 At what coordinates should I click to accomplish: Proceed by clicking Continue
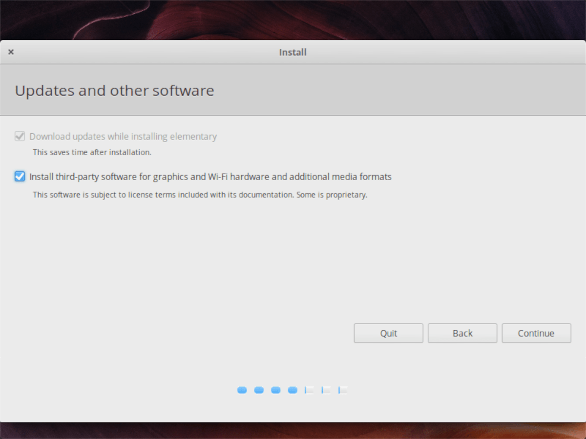(x=536, y=333)
